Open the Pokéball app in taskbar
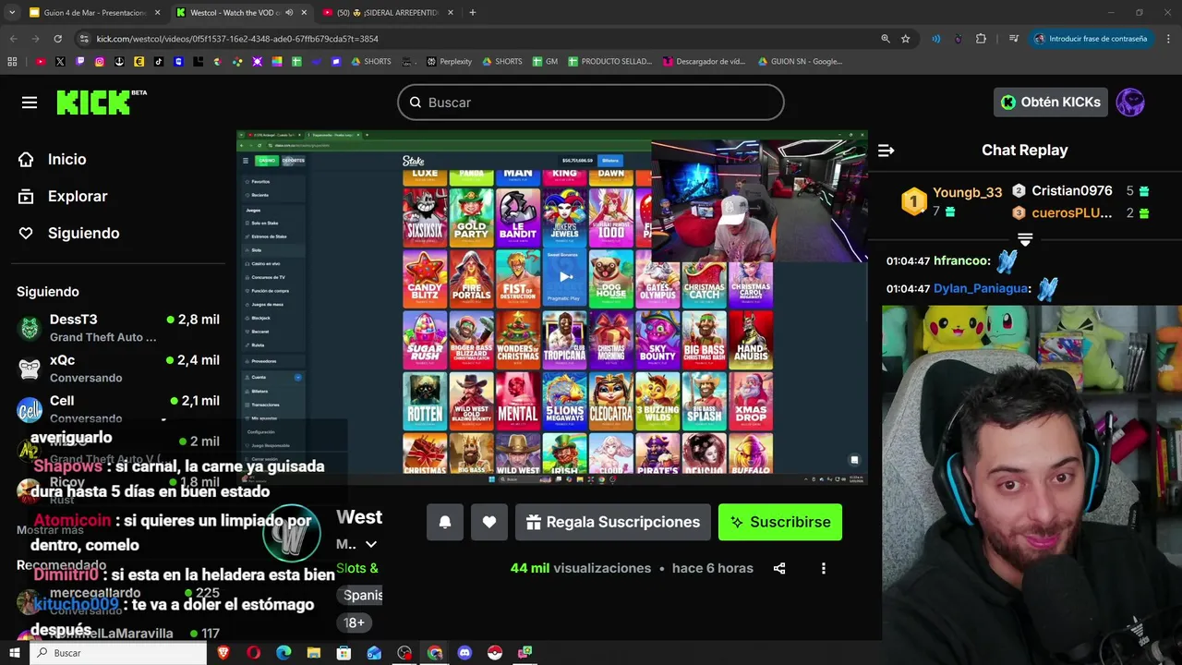 (x=495, y=653)
